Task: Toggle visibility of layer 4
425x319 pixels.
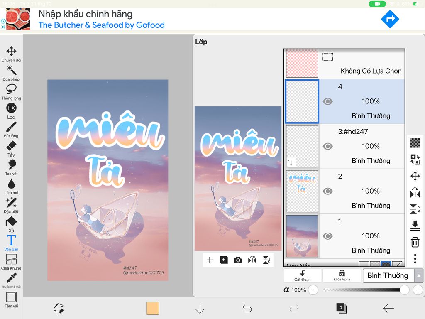Action: pos(328,101)
